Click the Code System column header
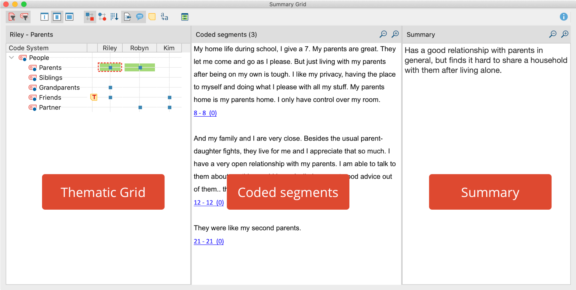Image resolution: width=576 pixels, height=290 pixels. click(x=46, y=48)
